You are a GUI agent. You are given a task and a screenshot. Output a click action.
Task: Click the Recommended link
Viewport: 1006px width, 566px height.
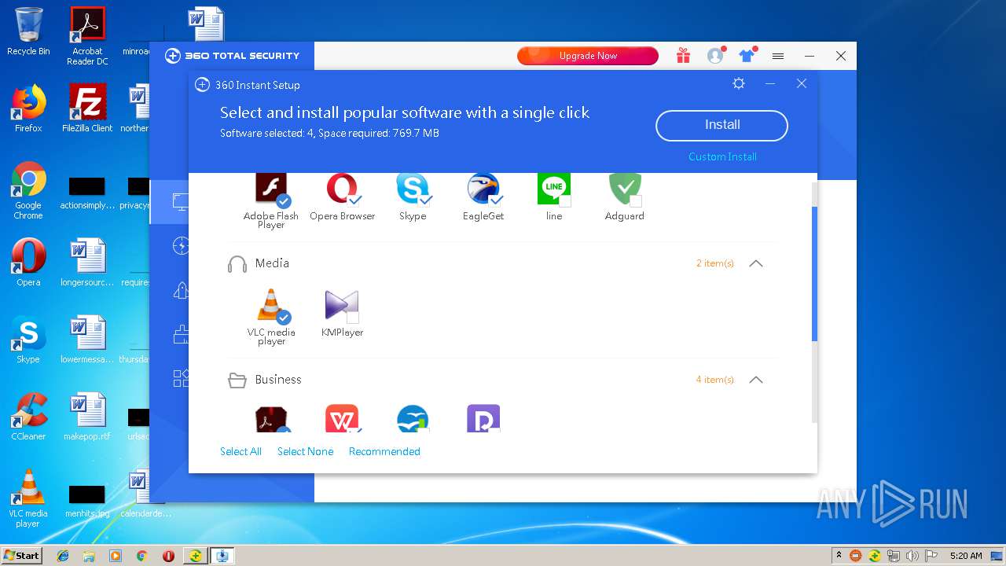coord(384,451)
